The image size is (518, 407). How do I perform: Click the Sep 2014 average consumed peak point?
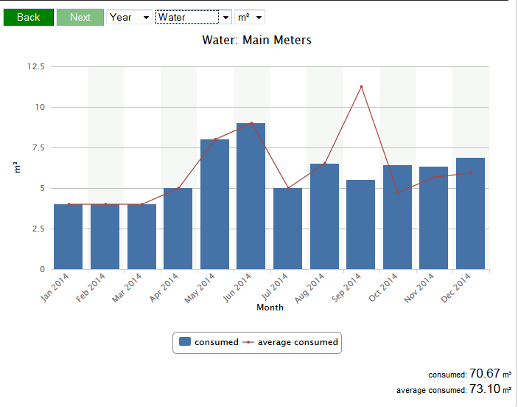[361, 87]
